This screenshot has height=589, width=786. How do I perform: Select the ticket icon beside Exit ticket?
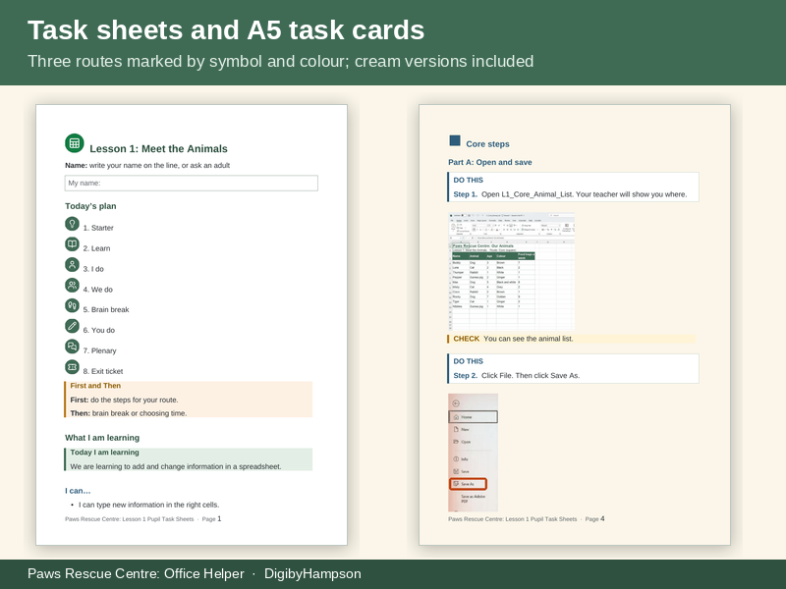tap(72, 366)
